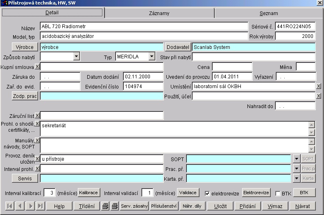Uncheck the elektrorevize checkbox

click(207, 193)
